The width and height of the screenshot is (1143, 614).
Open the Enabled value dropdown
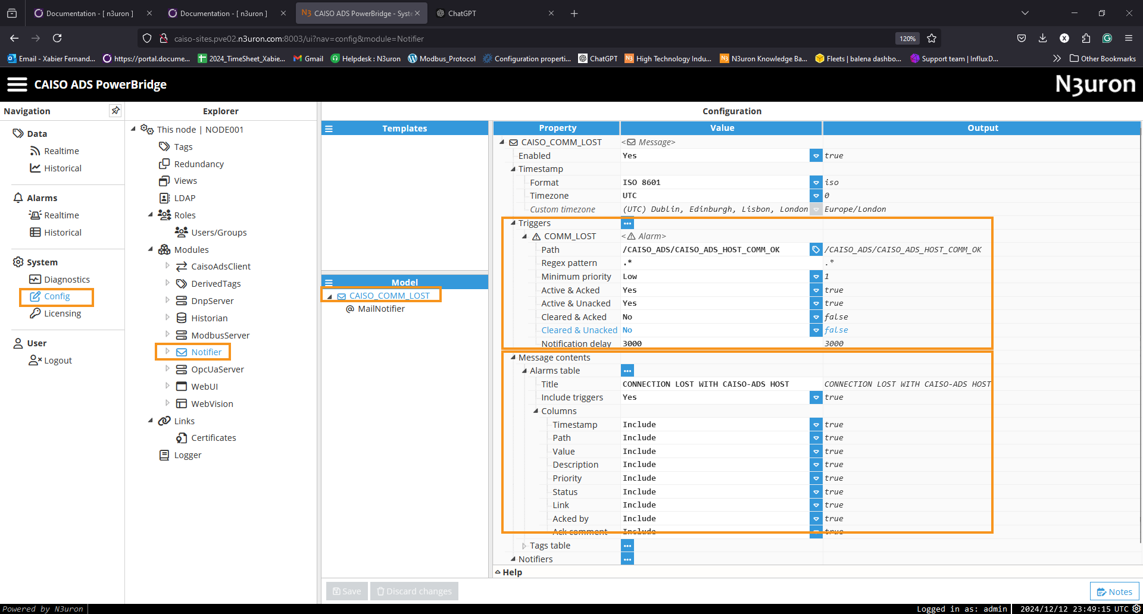click(x=816, y=156)
